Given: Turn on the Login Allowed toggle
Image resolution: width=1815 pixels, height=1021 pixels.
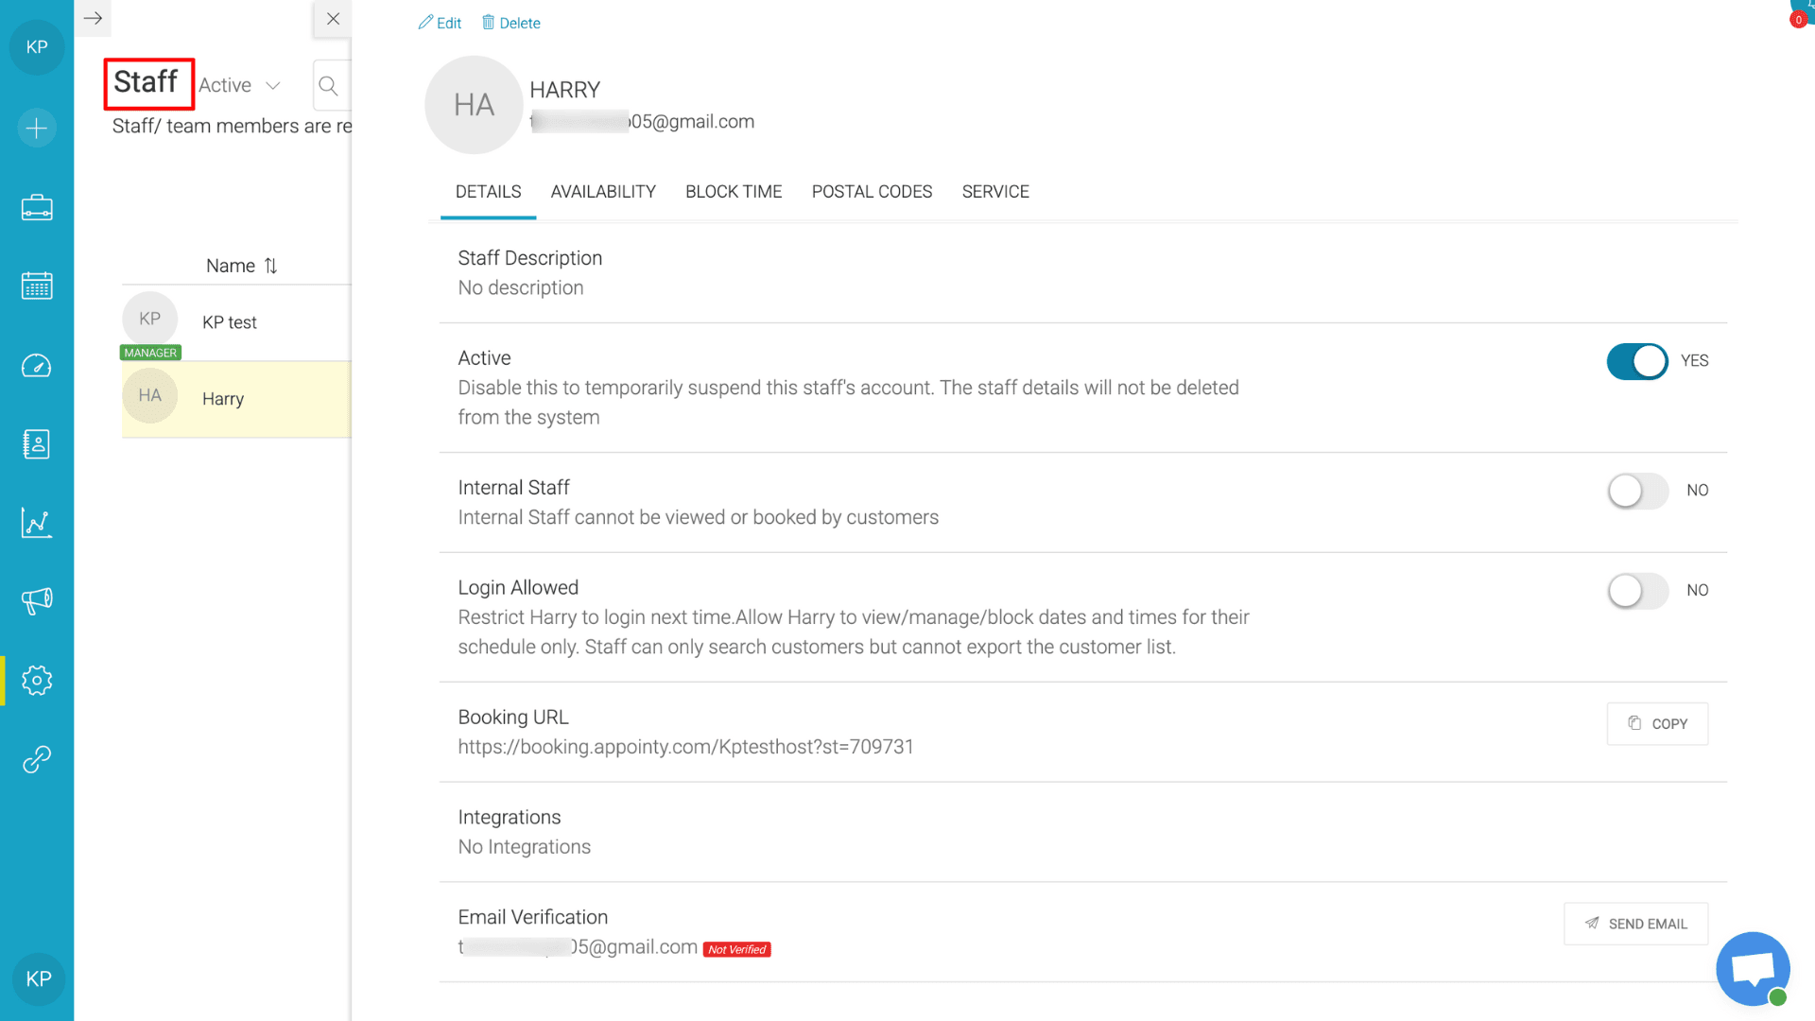Looking at the screenshot, I should click(x=1637, y=591).
